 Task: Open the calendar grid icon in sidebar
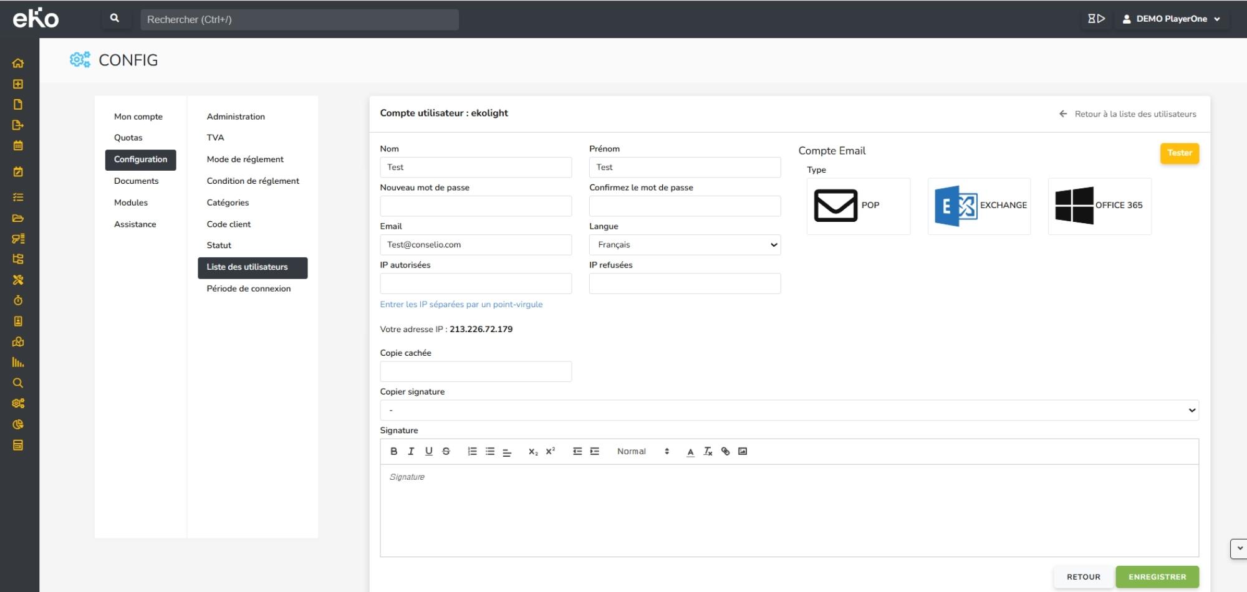pyautogui.click(x=18, y=145)
